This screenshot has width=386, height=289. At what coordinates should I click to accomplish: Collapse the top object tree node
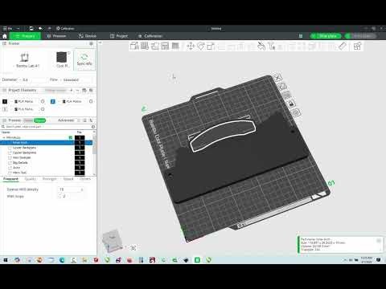4,137
